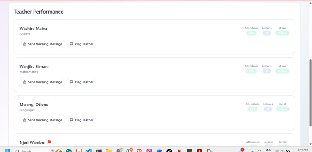Click the Mathematics subject label

(x=29, y=72)
